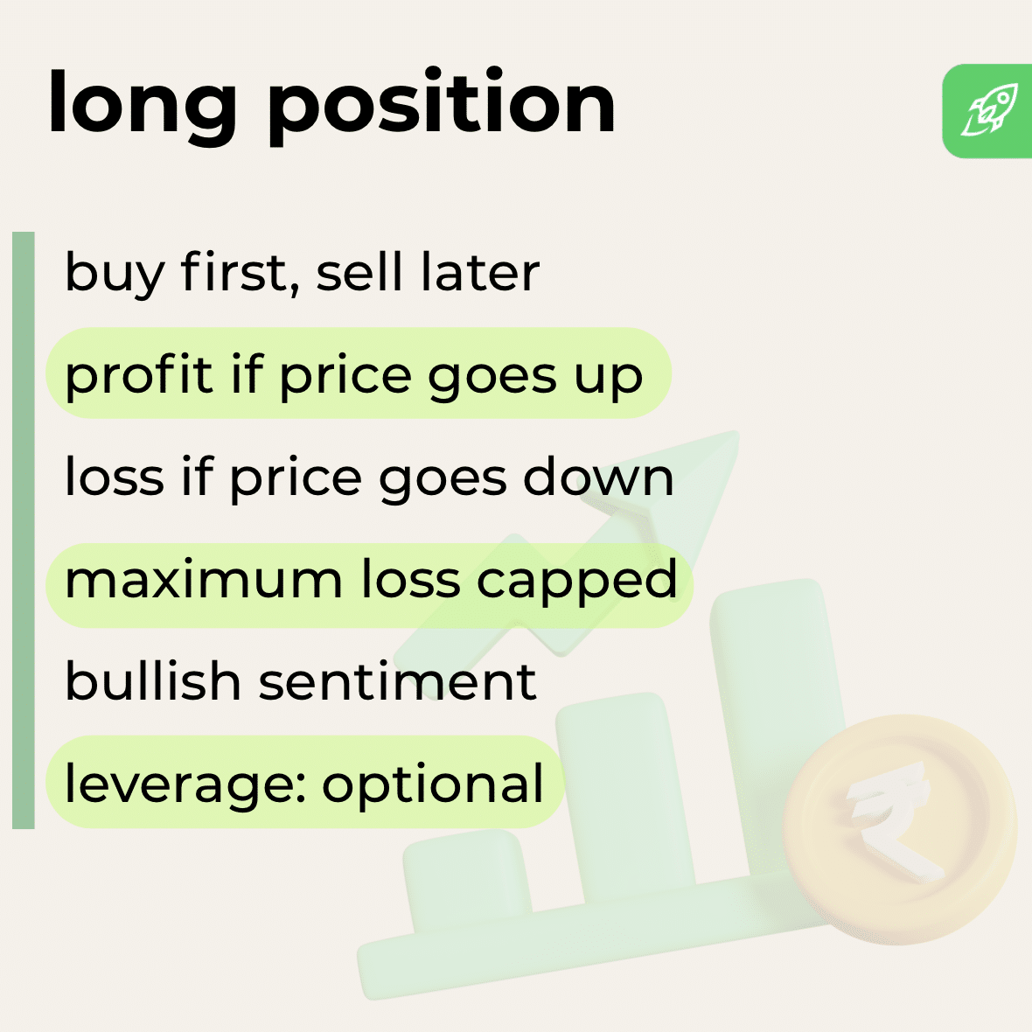Select the highlighted "profit if price goes up" pill

point(357,374)
